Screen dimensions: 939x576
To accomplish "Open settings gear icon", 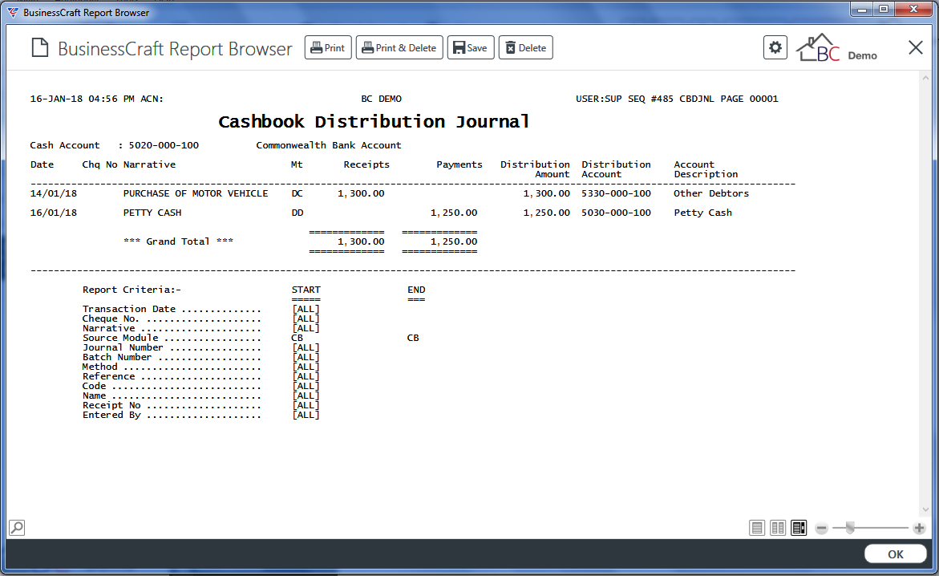I will 775,47.
